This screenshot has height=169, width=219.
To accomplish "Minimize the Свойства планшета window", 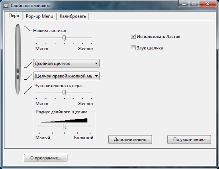I will (184, 4).
